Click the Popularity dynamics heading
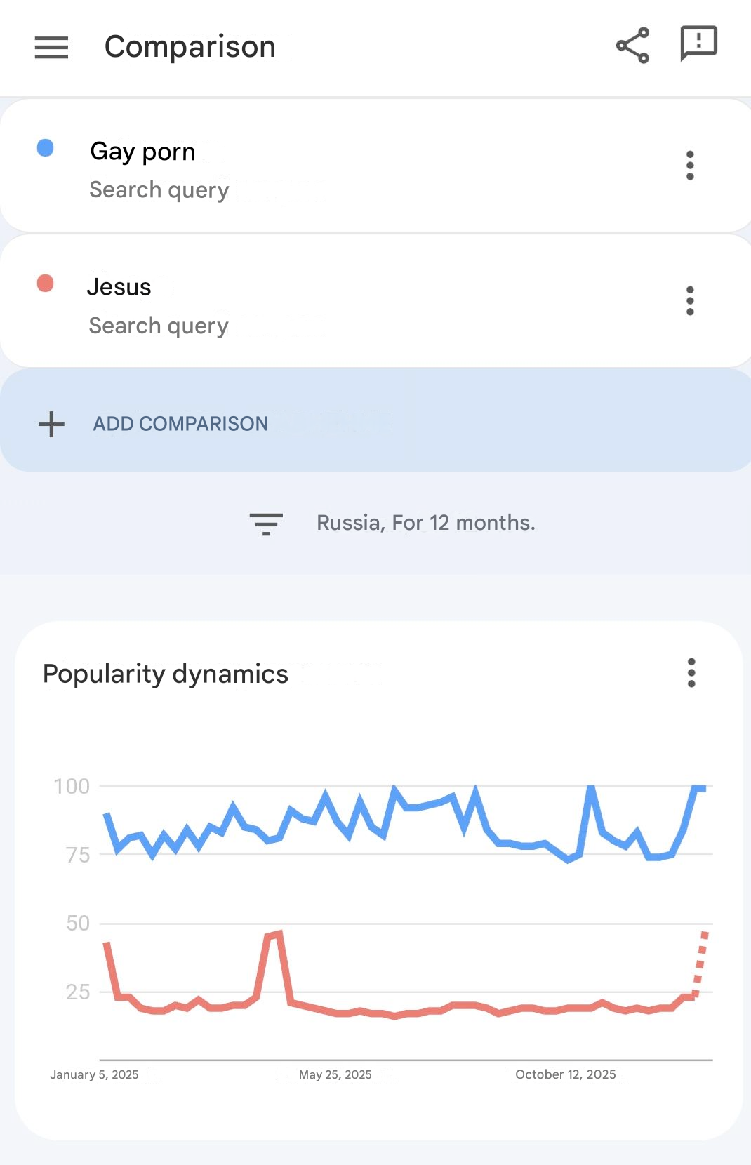751x1165 pixels. [x=165, y=674]
